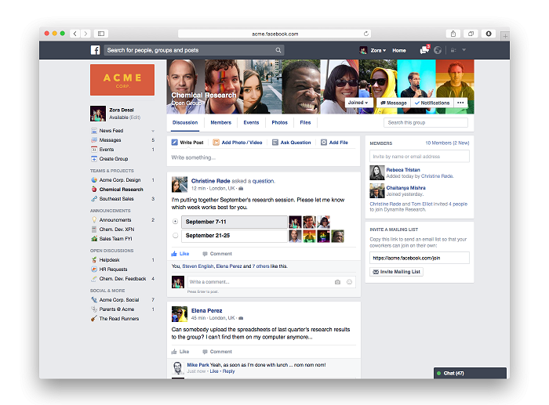549x405 pixels.
Task: Click the Search this group field
Action: point(425,123)
